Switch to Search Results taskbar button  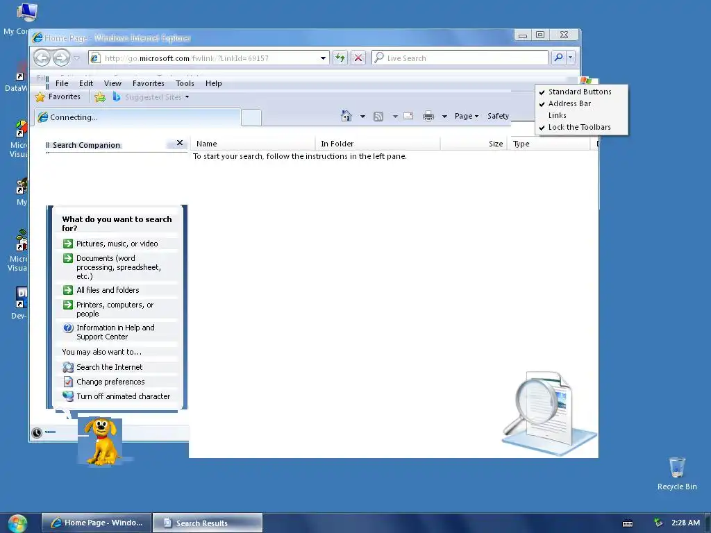click(x=208, y=523)
